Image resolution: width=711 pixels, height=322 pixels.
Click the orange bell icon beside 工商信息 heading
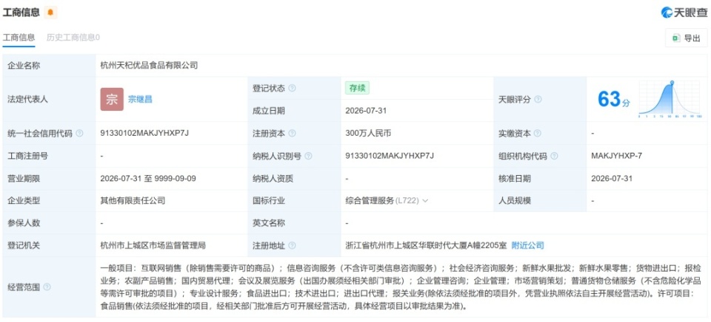(x=50, y=13)
